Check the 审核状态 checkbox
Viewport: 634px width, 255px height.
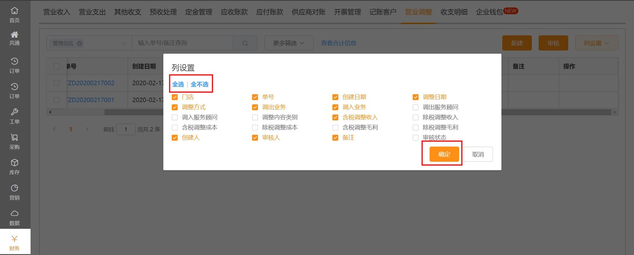[x=416, y=137]
